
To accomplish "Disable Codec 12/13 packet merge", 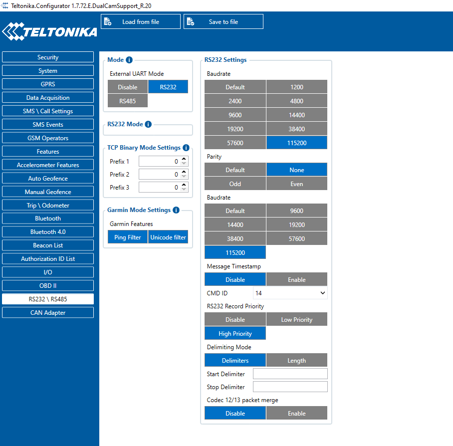I will coord(235,413).
